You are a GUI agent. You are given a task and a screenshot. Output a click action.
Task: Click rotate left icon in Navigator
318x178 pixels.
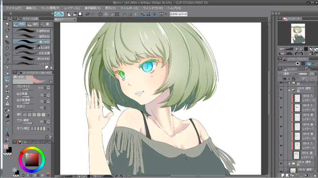pyautogui.click(x=296, y=54)
